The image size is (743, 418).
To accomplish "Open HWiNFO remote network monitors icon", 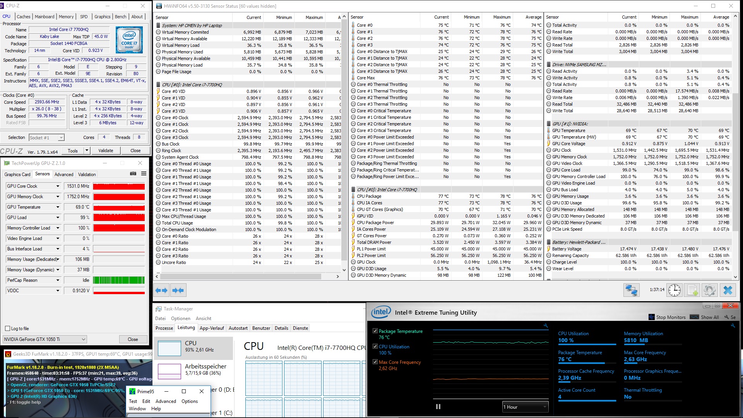I will pos(632,290).
